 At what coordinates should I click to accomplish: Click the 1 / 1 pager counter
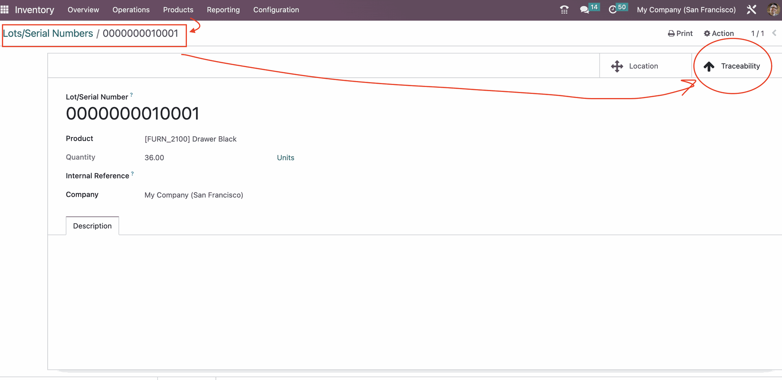pos(758,33)
